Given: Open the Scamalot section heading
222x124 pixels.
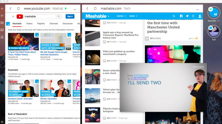Looking at the screenshot, I should pyautogui.click(x=13, y=70).
